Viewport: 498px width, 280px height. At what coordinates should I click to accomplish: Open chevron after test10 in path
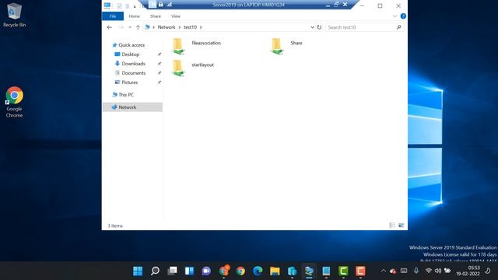click(201, 27)
